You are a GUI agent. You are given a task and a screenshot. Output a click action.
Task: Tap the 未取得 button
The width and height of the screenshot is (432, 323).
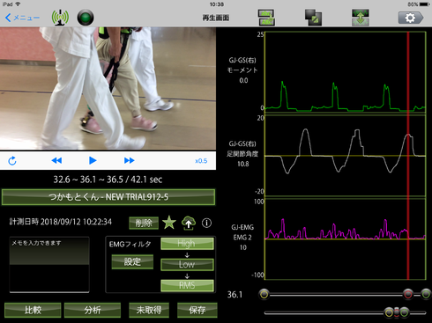pos(149,310)
